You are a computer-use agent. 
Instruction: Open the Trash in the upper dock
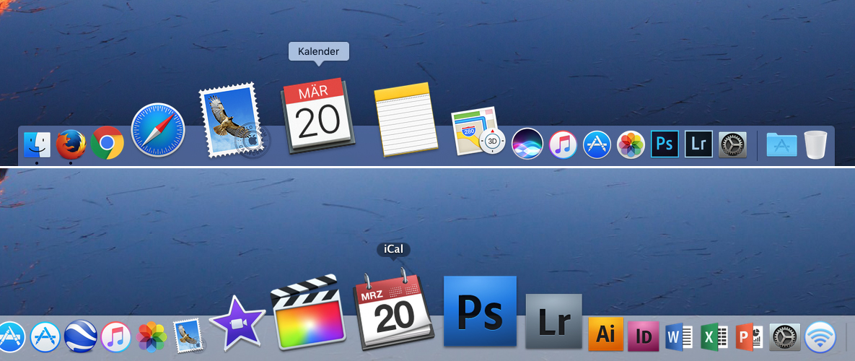pos(816,144)
